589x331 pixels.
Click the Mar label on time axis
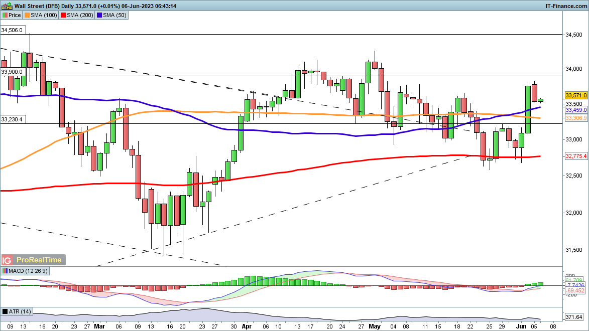(99, 327)
